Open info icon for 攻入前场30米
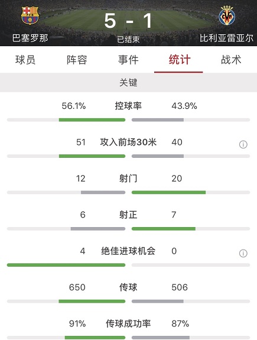The image size is (257, 340). (243, 144)
